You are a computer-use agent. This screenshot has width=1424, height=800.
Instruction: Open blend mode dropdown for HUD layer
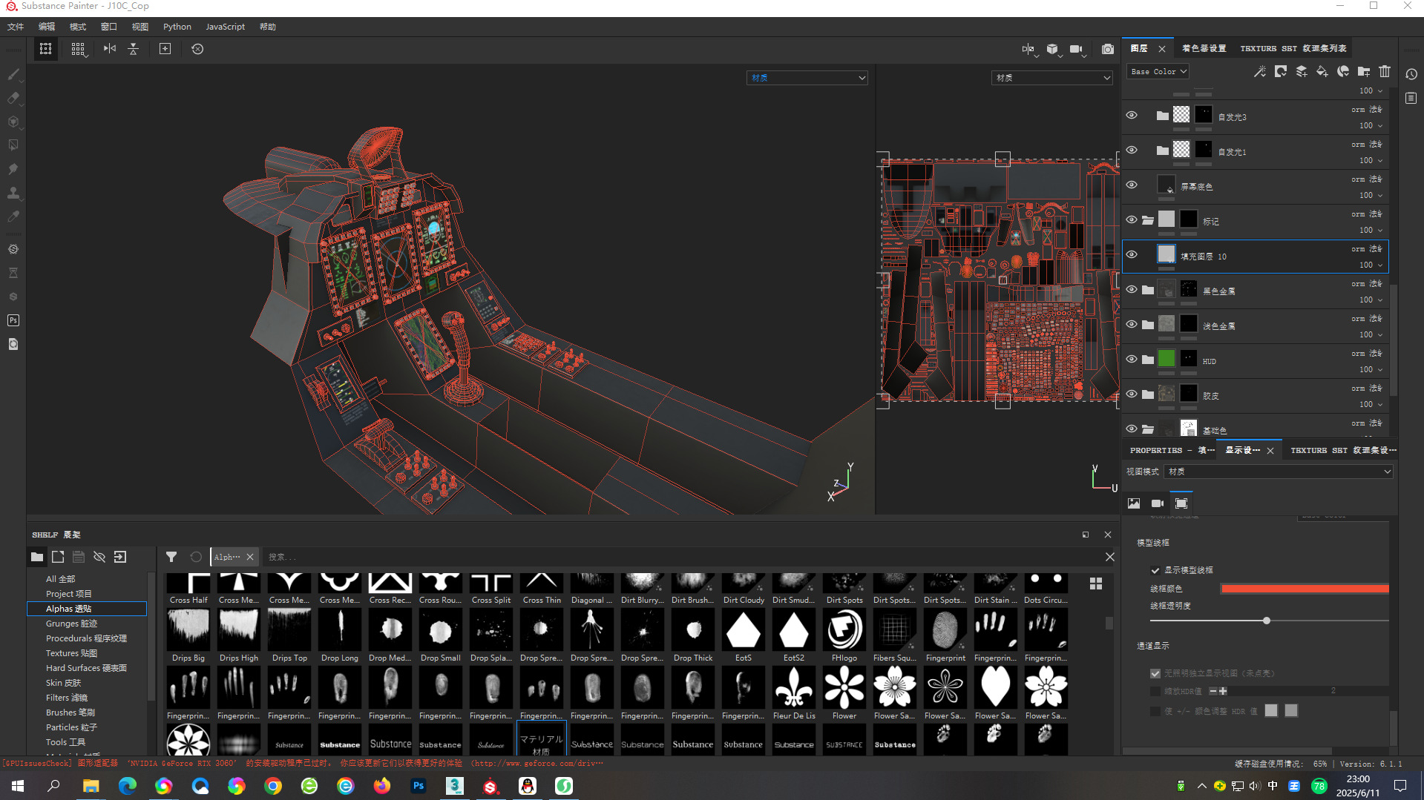point(1367,353)
